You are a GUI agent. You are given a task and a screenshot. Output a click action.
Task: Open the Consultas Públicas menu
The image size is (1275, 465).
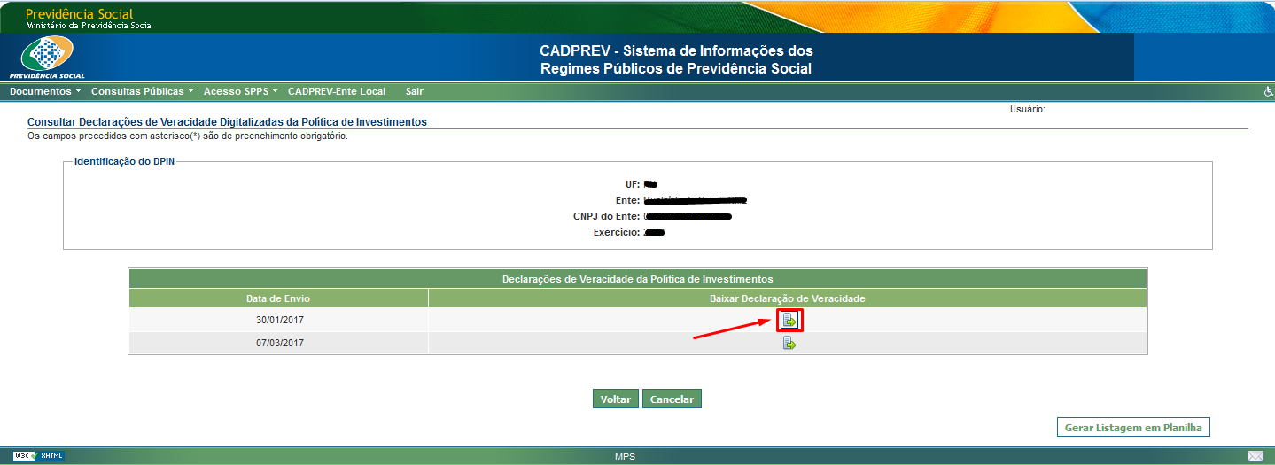(x=142, y=91)
